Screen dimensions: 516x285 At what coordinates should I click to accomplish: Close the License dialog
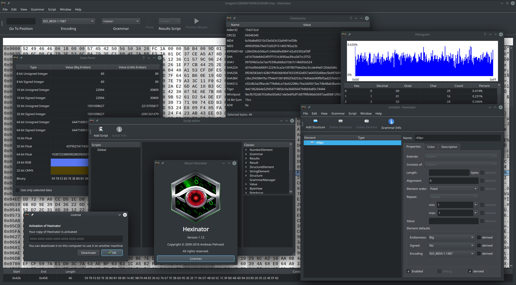tap(125, 215)
